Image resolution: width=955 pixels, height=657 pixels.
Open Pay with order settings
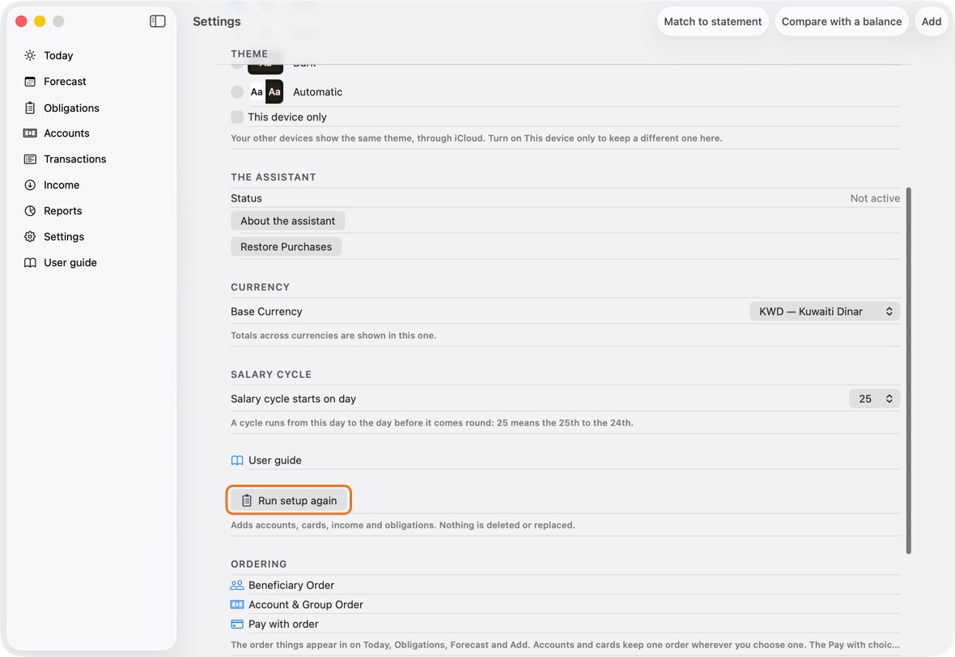pyautogui.click(x=283, y=624)
